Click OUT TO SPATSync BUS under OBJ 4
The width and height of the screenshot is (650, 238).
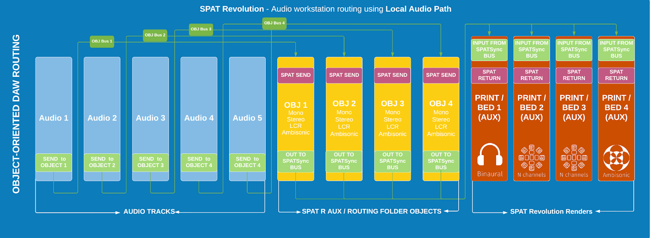[441, 161]
